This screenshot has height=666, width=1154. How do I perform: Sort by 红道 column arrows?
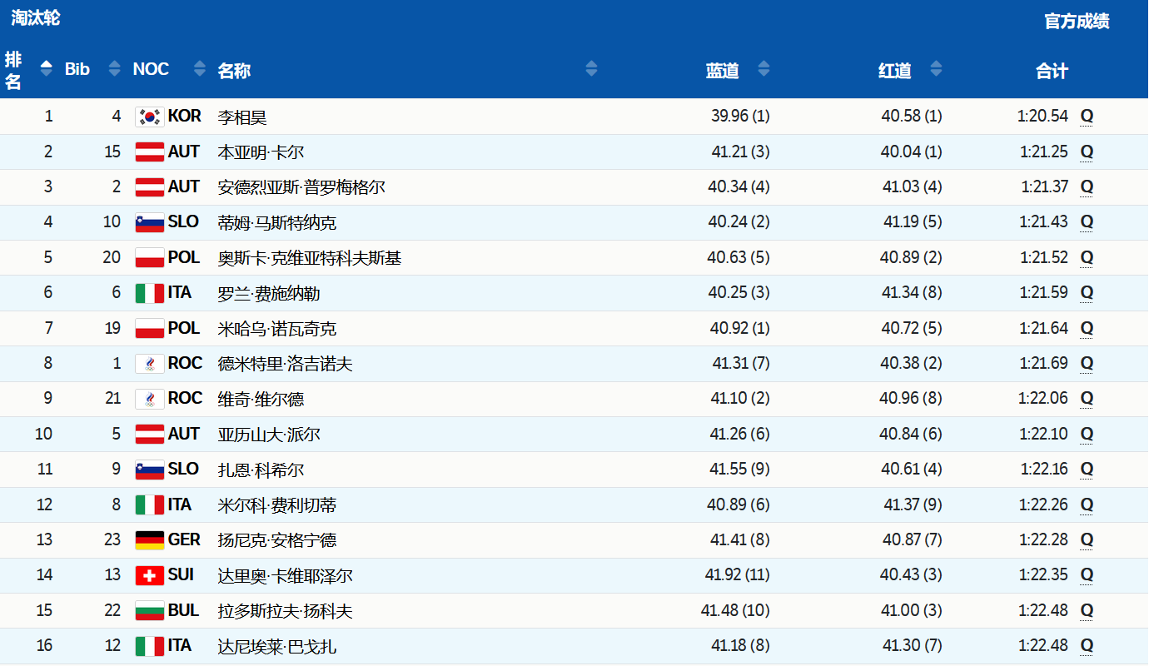click(x=936, y=69)
